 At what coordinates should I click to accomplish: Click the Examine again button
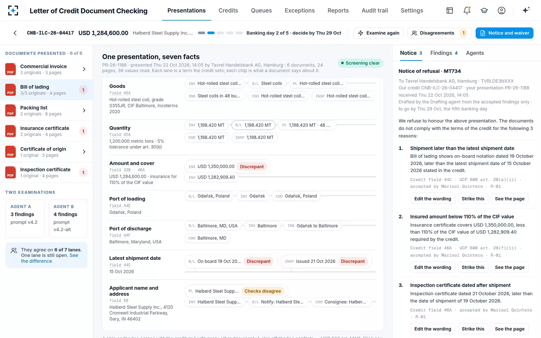coord(378,33)
